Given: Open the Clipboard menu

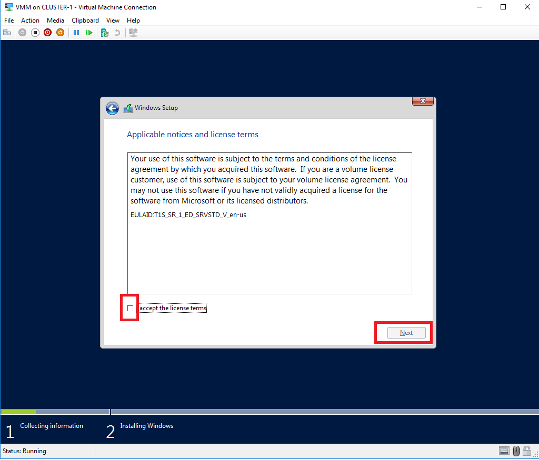Looking at the screenshot, I should tap(85, 21).
